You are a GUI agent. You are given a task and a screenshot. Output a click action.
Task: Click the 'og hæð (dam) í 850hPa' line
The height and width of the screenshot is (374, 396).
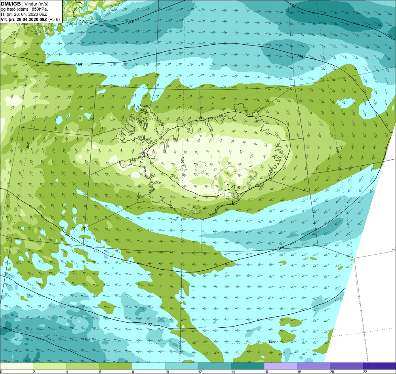(x=24, y=9)
